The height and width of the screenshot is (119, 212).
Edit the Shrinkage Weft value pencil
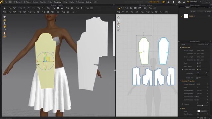click(207, 90)
